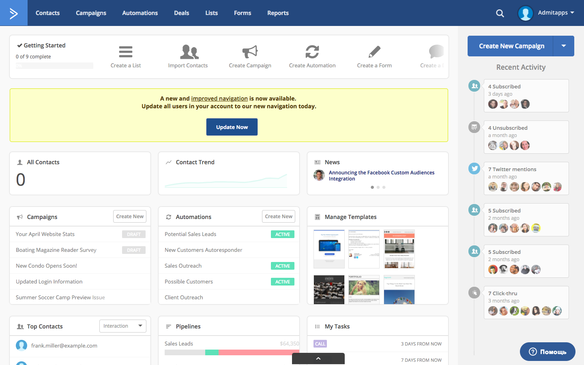The image size is (584, 365).
Task: Open the blue laptop template thumbnail
Action: pyautogui.click(x=329, y=249)
